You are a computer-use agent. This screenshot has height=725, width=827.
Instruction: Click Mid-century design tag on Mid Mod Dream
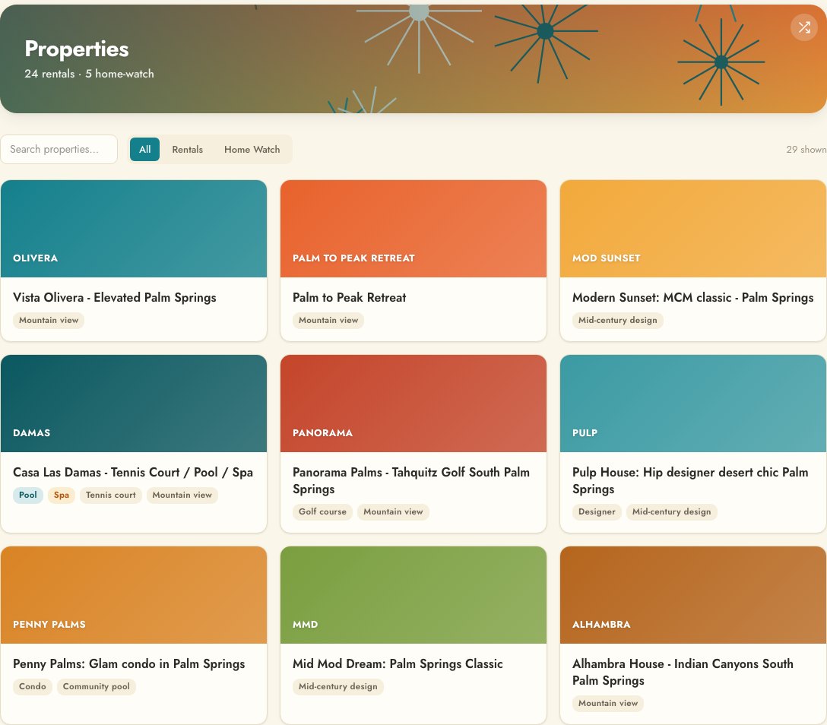pos(338,686)
